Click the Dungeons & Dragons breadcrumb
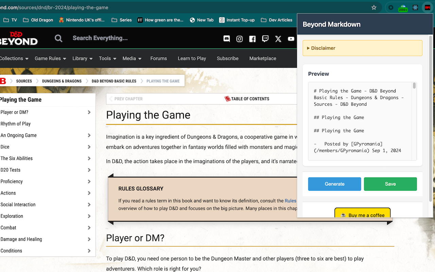This screenshot has width=435, height=272. [x=62, y=81]
